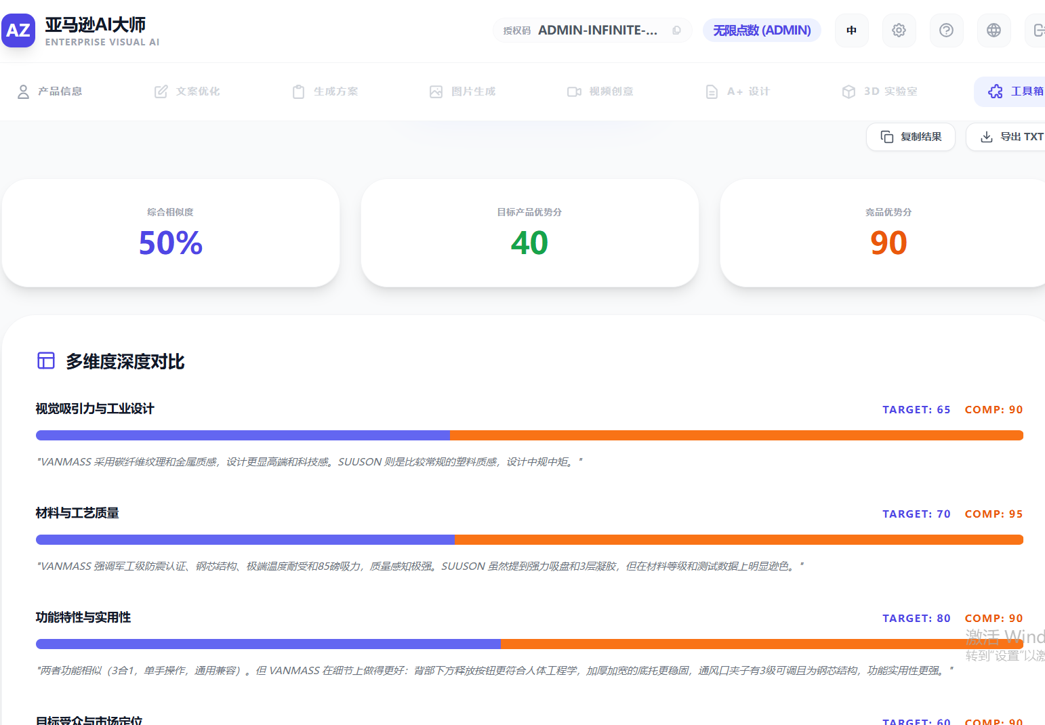The width and height of the screenshot is (1045, 725).
Task: Click the logout icon in the header
Action: click(x=1037, y=30)
